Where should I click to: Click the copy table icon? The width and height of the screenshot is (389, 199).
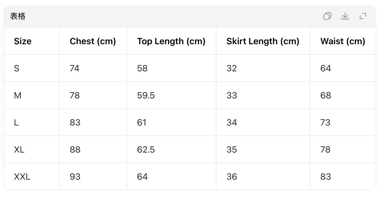(327, 16)
